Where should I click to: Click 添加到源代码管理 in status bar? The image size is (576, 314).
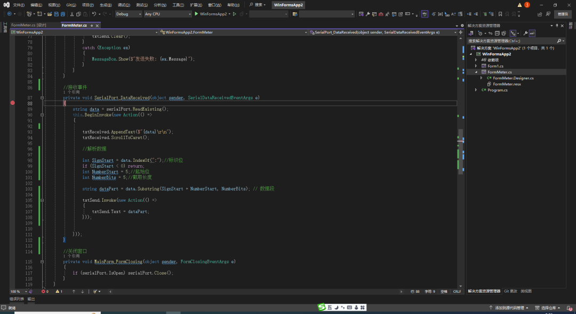pos(509,308)
